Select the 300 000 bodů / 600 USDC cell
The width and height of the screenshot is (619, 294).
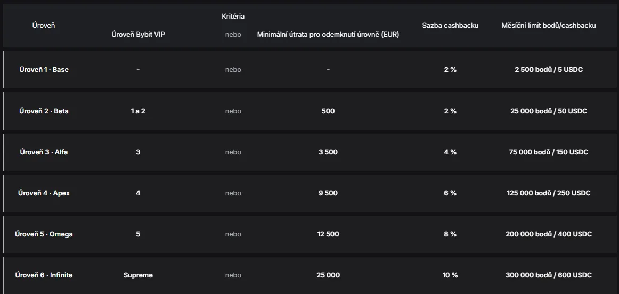(x=549, y=275)
